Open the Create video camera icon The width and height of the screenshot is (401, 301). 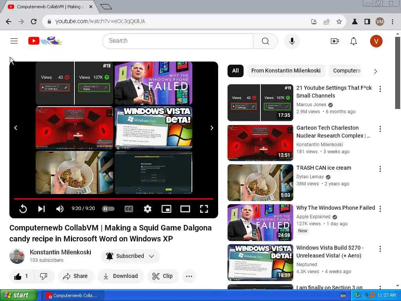[334, 41]
